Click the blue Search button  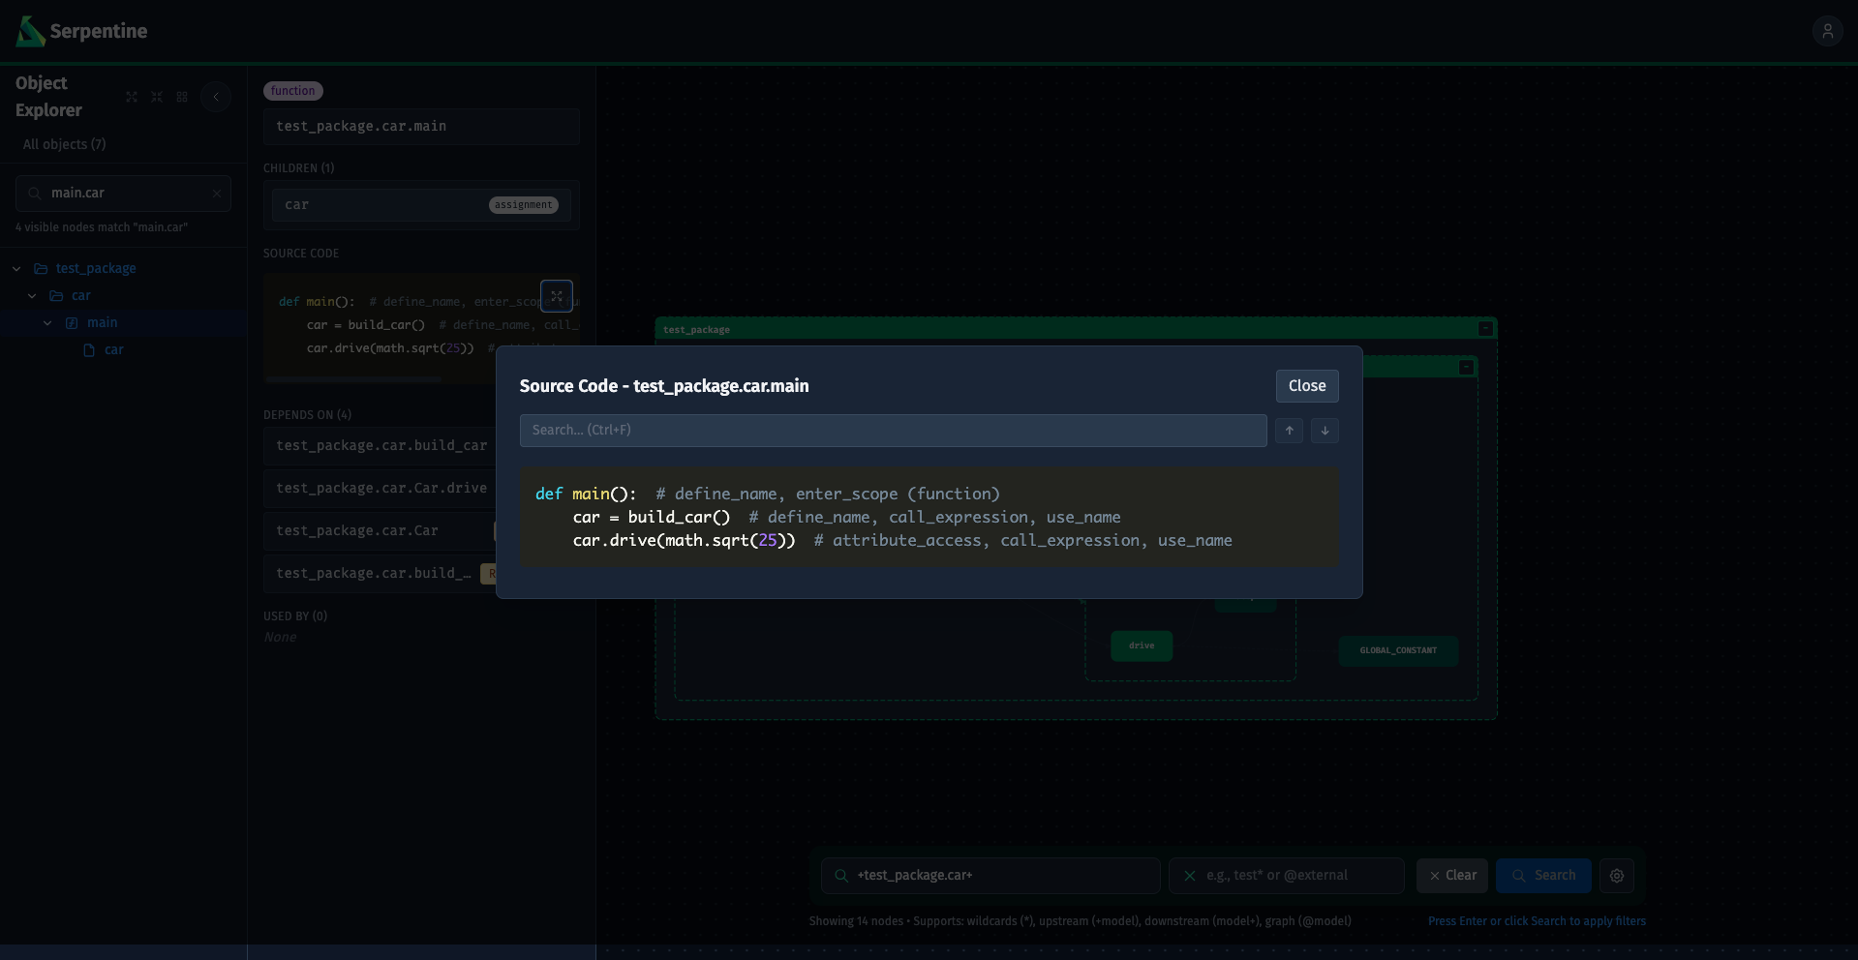point(1543,876)
